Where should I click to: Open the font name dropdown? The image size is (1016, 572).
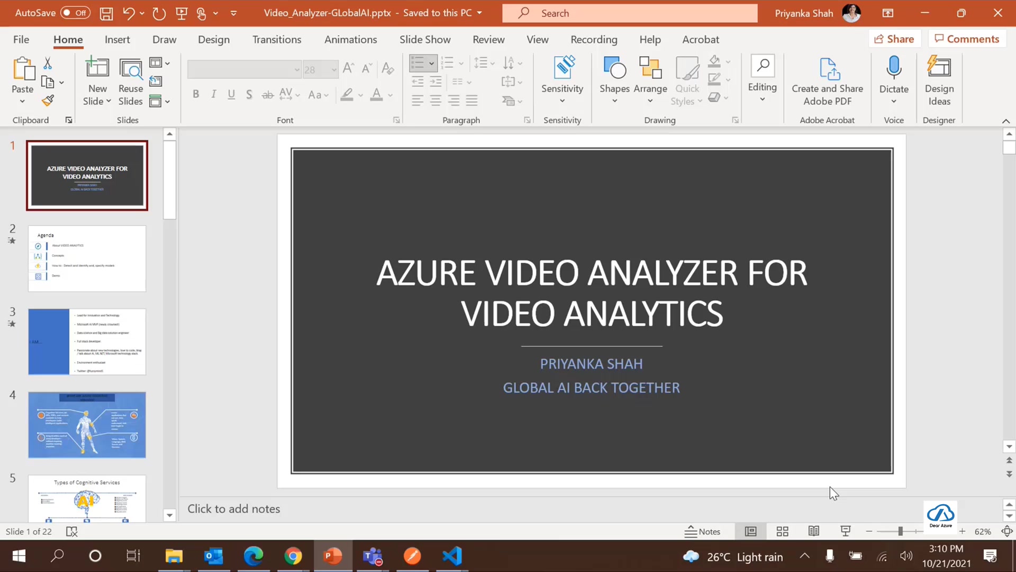[x=297, y=69]
